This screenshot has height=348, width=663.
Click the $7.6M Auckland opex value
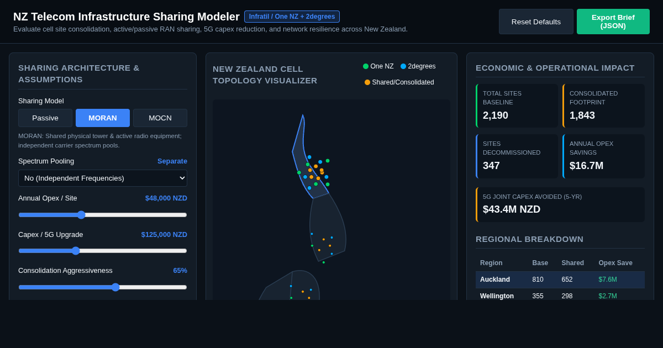[x=608, y=280]
